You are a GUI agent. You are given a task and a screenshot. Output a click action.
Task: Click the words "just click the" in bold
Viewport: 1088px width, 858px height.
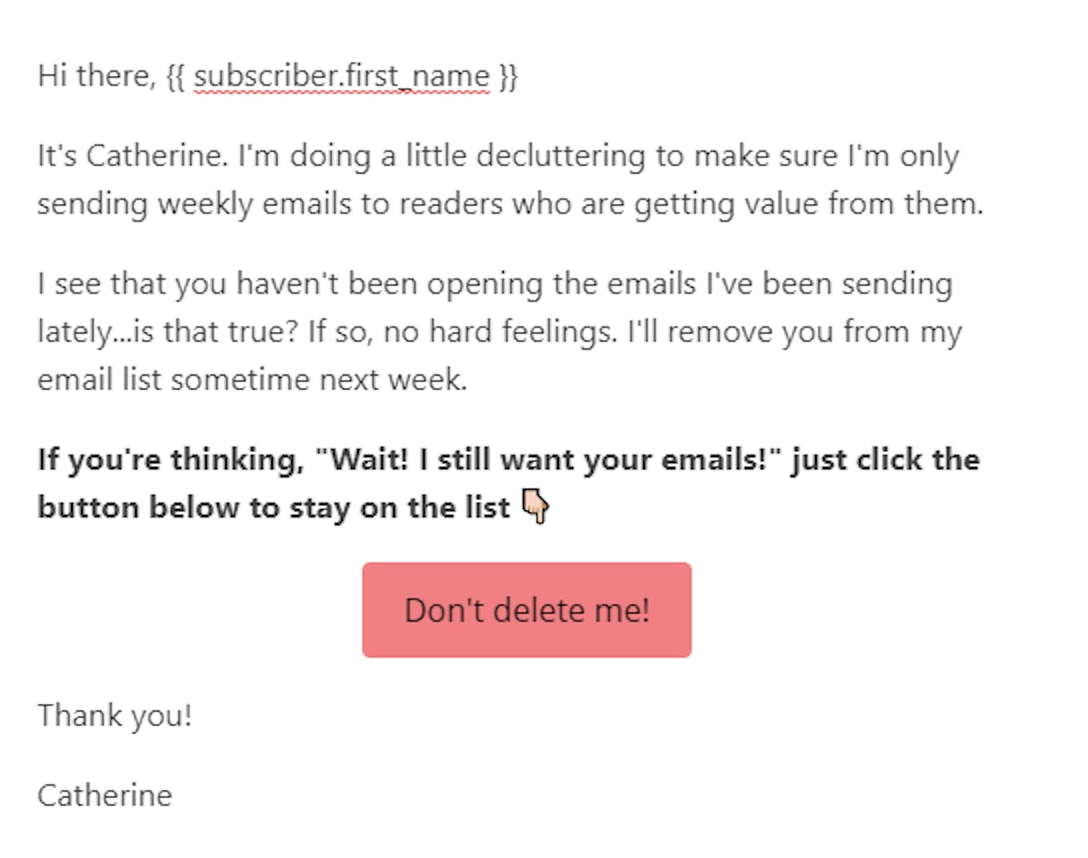885,459
